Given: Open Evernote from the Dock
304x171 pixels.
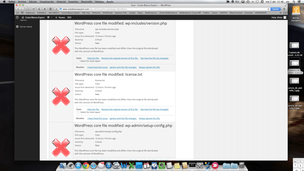Looking at the screenshot, I should (x=162, y=165).
